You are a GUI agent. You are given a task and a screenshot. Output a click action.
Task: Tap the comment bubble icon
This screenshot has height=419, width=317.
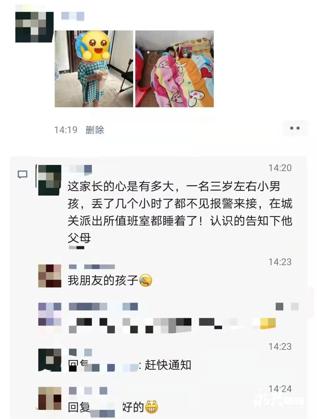coord(23,175)
